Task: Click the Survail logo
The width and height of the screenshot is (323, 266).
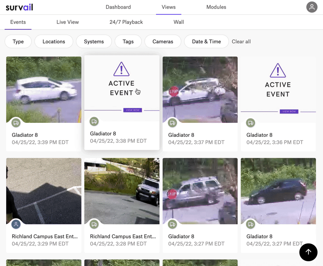Action: point(20,7)
